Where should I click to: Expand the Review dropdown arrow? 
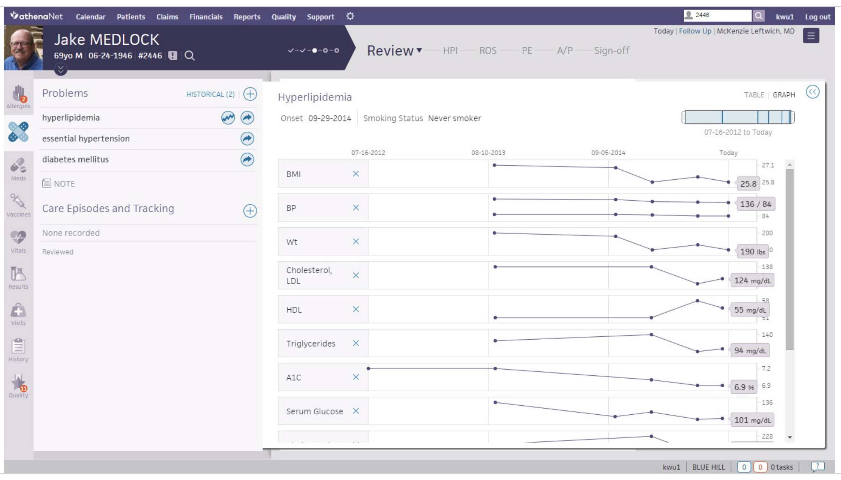click(419, 50)
